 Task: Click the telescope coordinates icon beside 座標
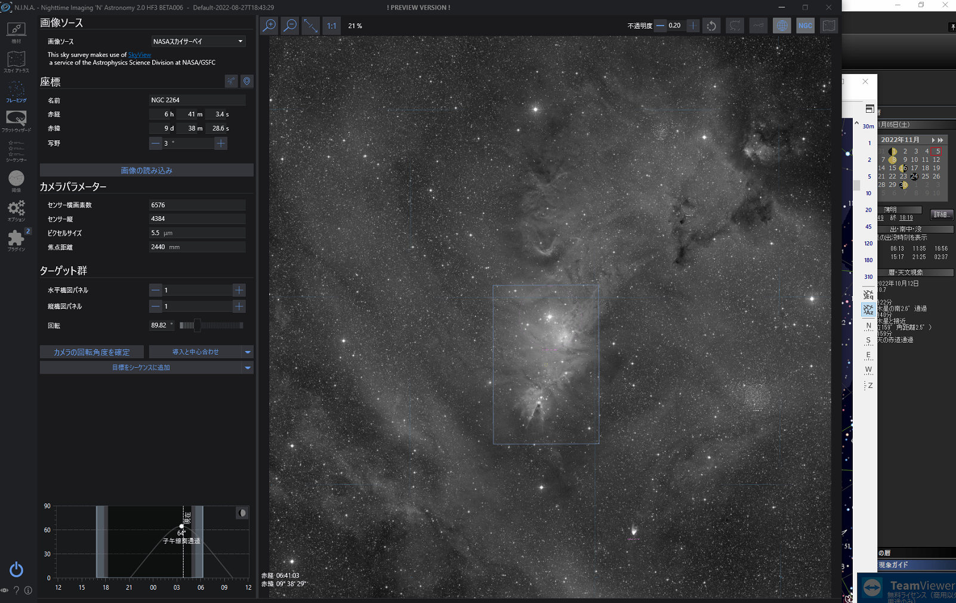tap(231, 81)
